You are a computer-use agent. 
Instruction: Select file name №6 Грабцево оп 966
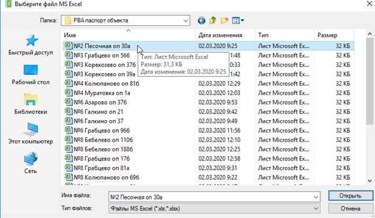point(102,130)
